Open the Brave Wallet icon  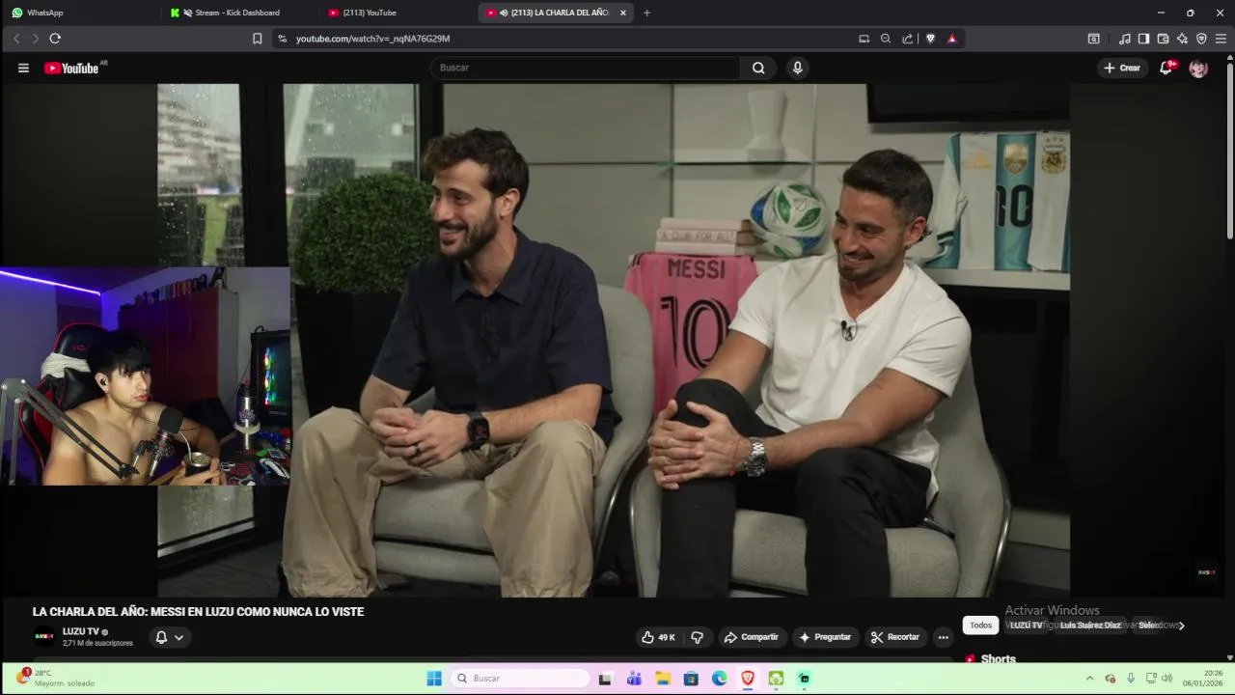click(1163, 39)
